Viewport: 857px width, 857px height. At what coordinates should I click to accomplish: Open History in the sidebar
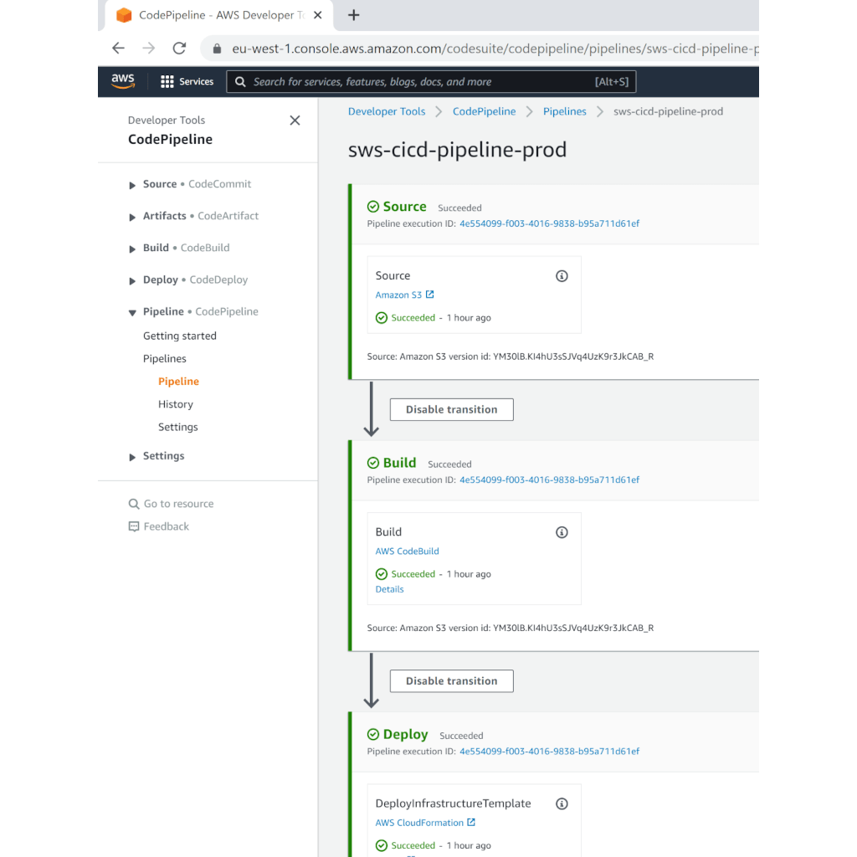176,404
